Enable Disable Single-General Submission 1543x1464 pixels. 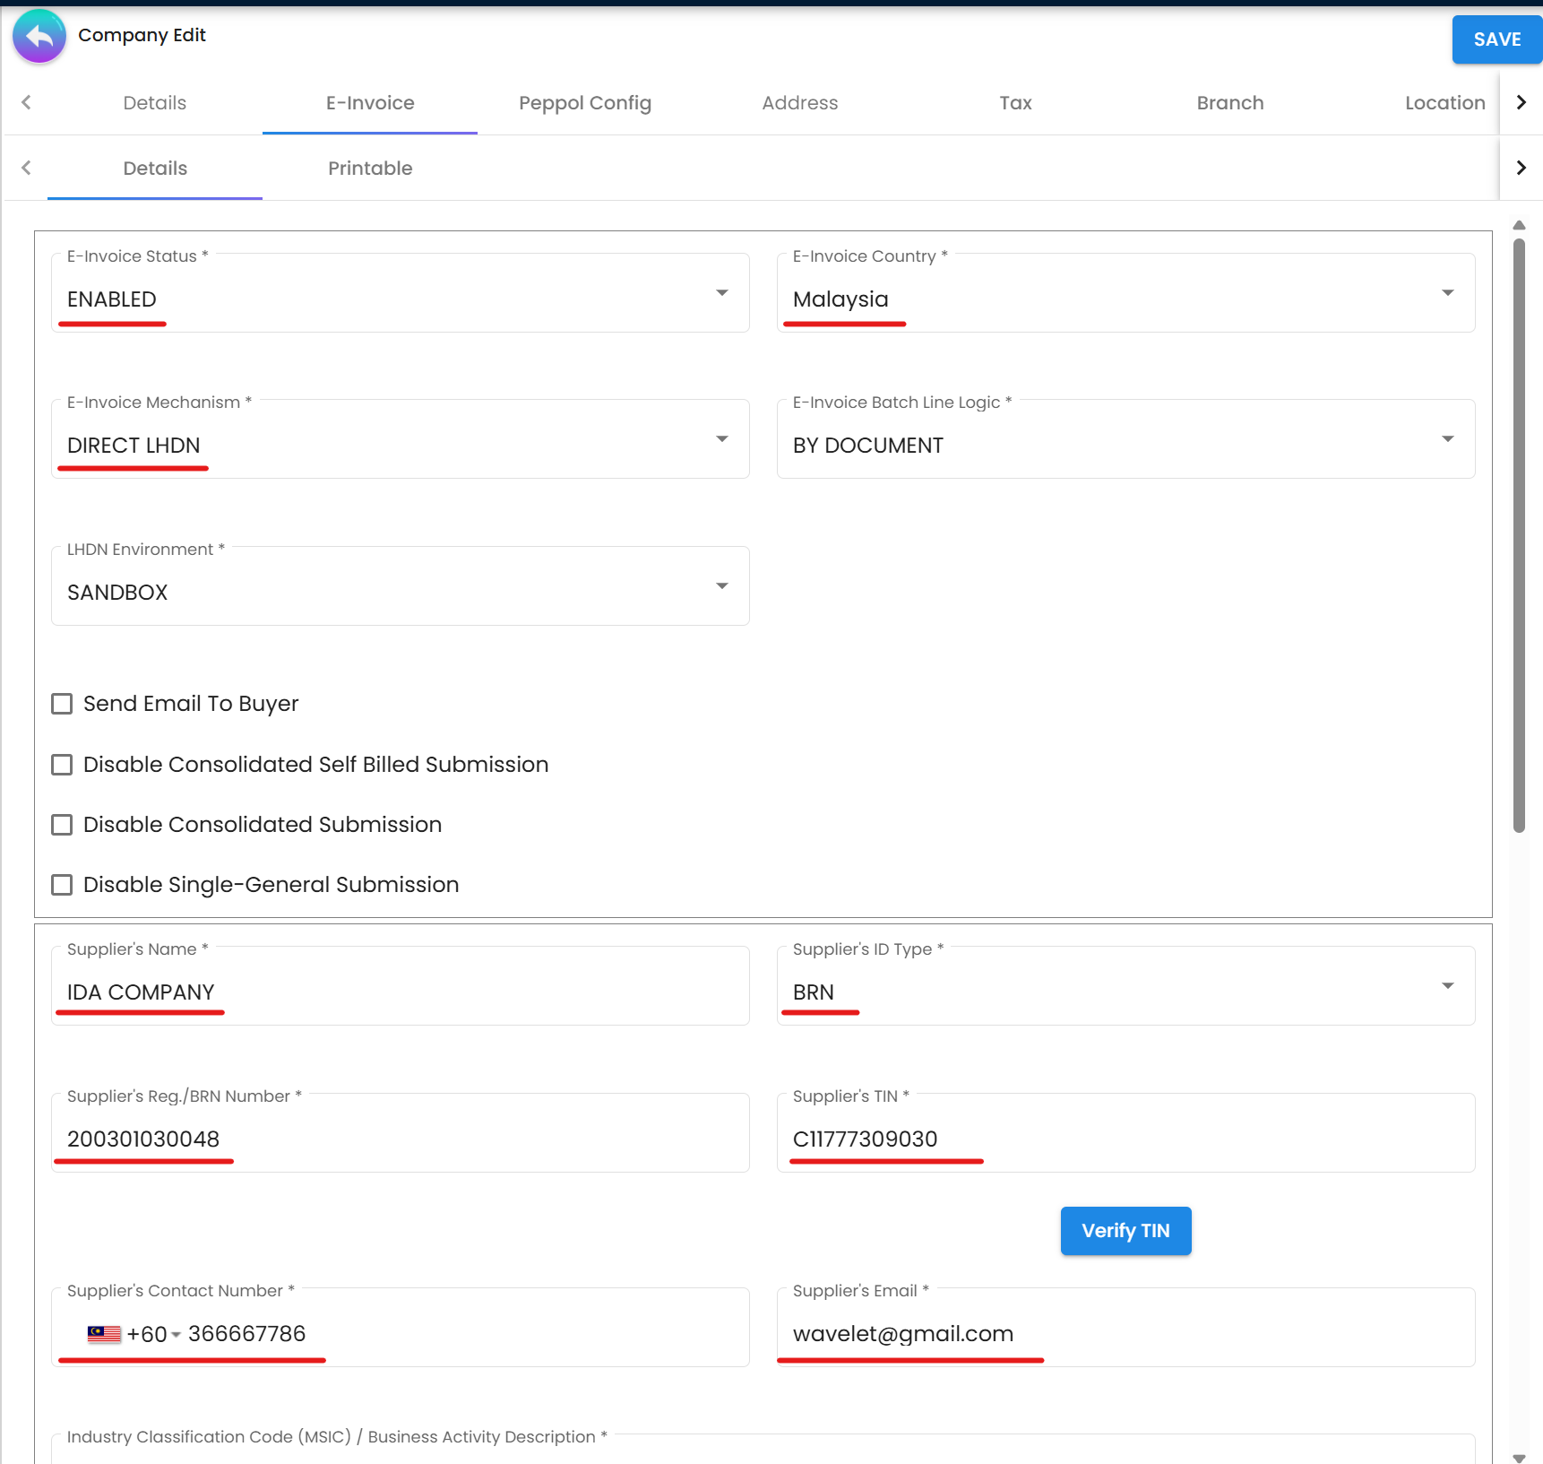61,885
